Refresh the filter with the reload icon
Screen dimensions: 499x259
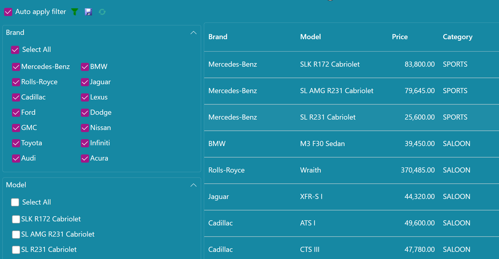click(102, 12)
